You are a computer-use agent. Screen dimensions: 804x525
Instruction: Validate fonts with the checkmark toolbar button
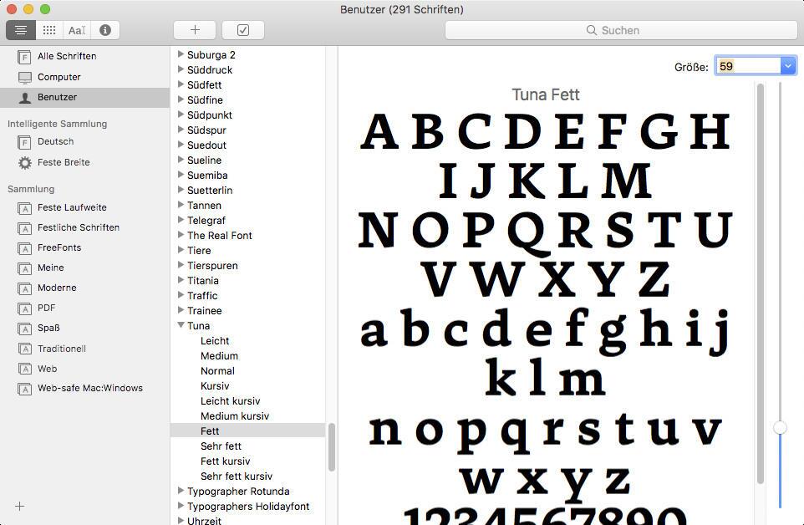(242, 30)
